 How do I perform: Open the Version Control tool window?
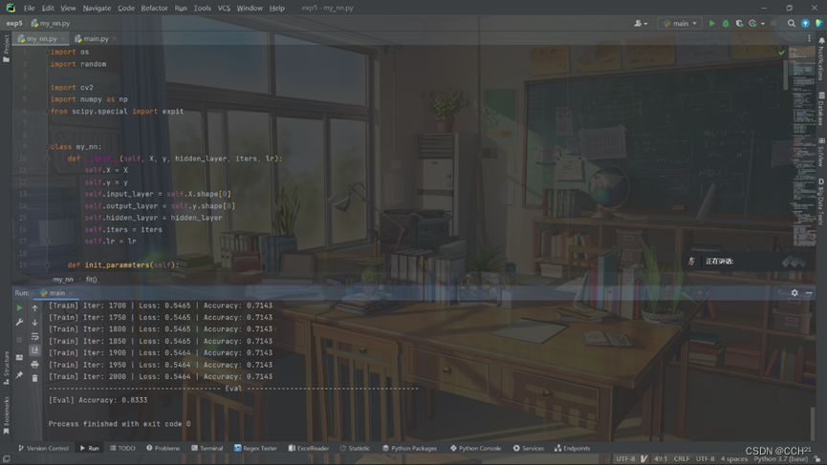coord(43,448)
